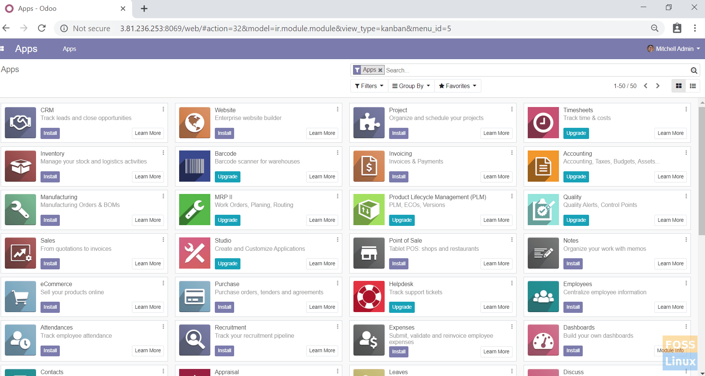This screenshot has width=705, height=376.
Task: Click the browser address bar URL
Action: click(x=285, y=29)
